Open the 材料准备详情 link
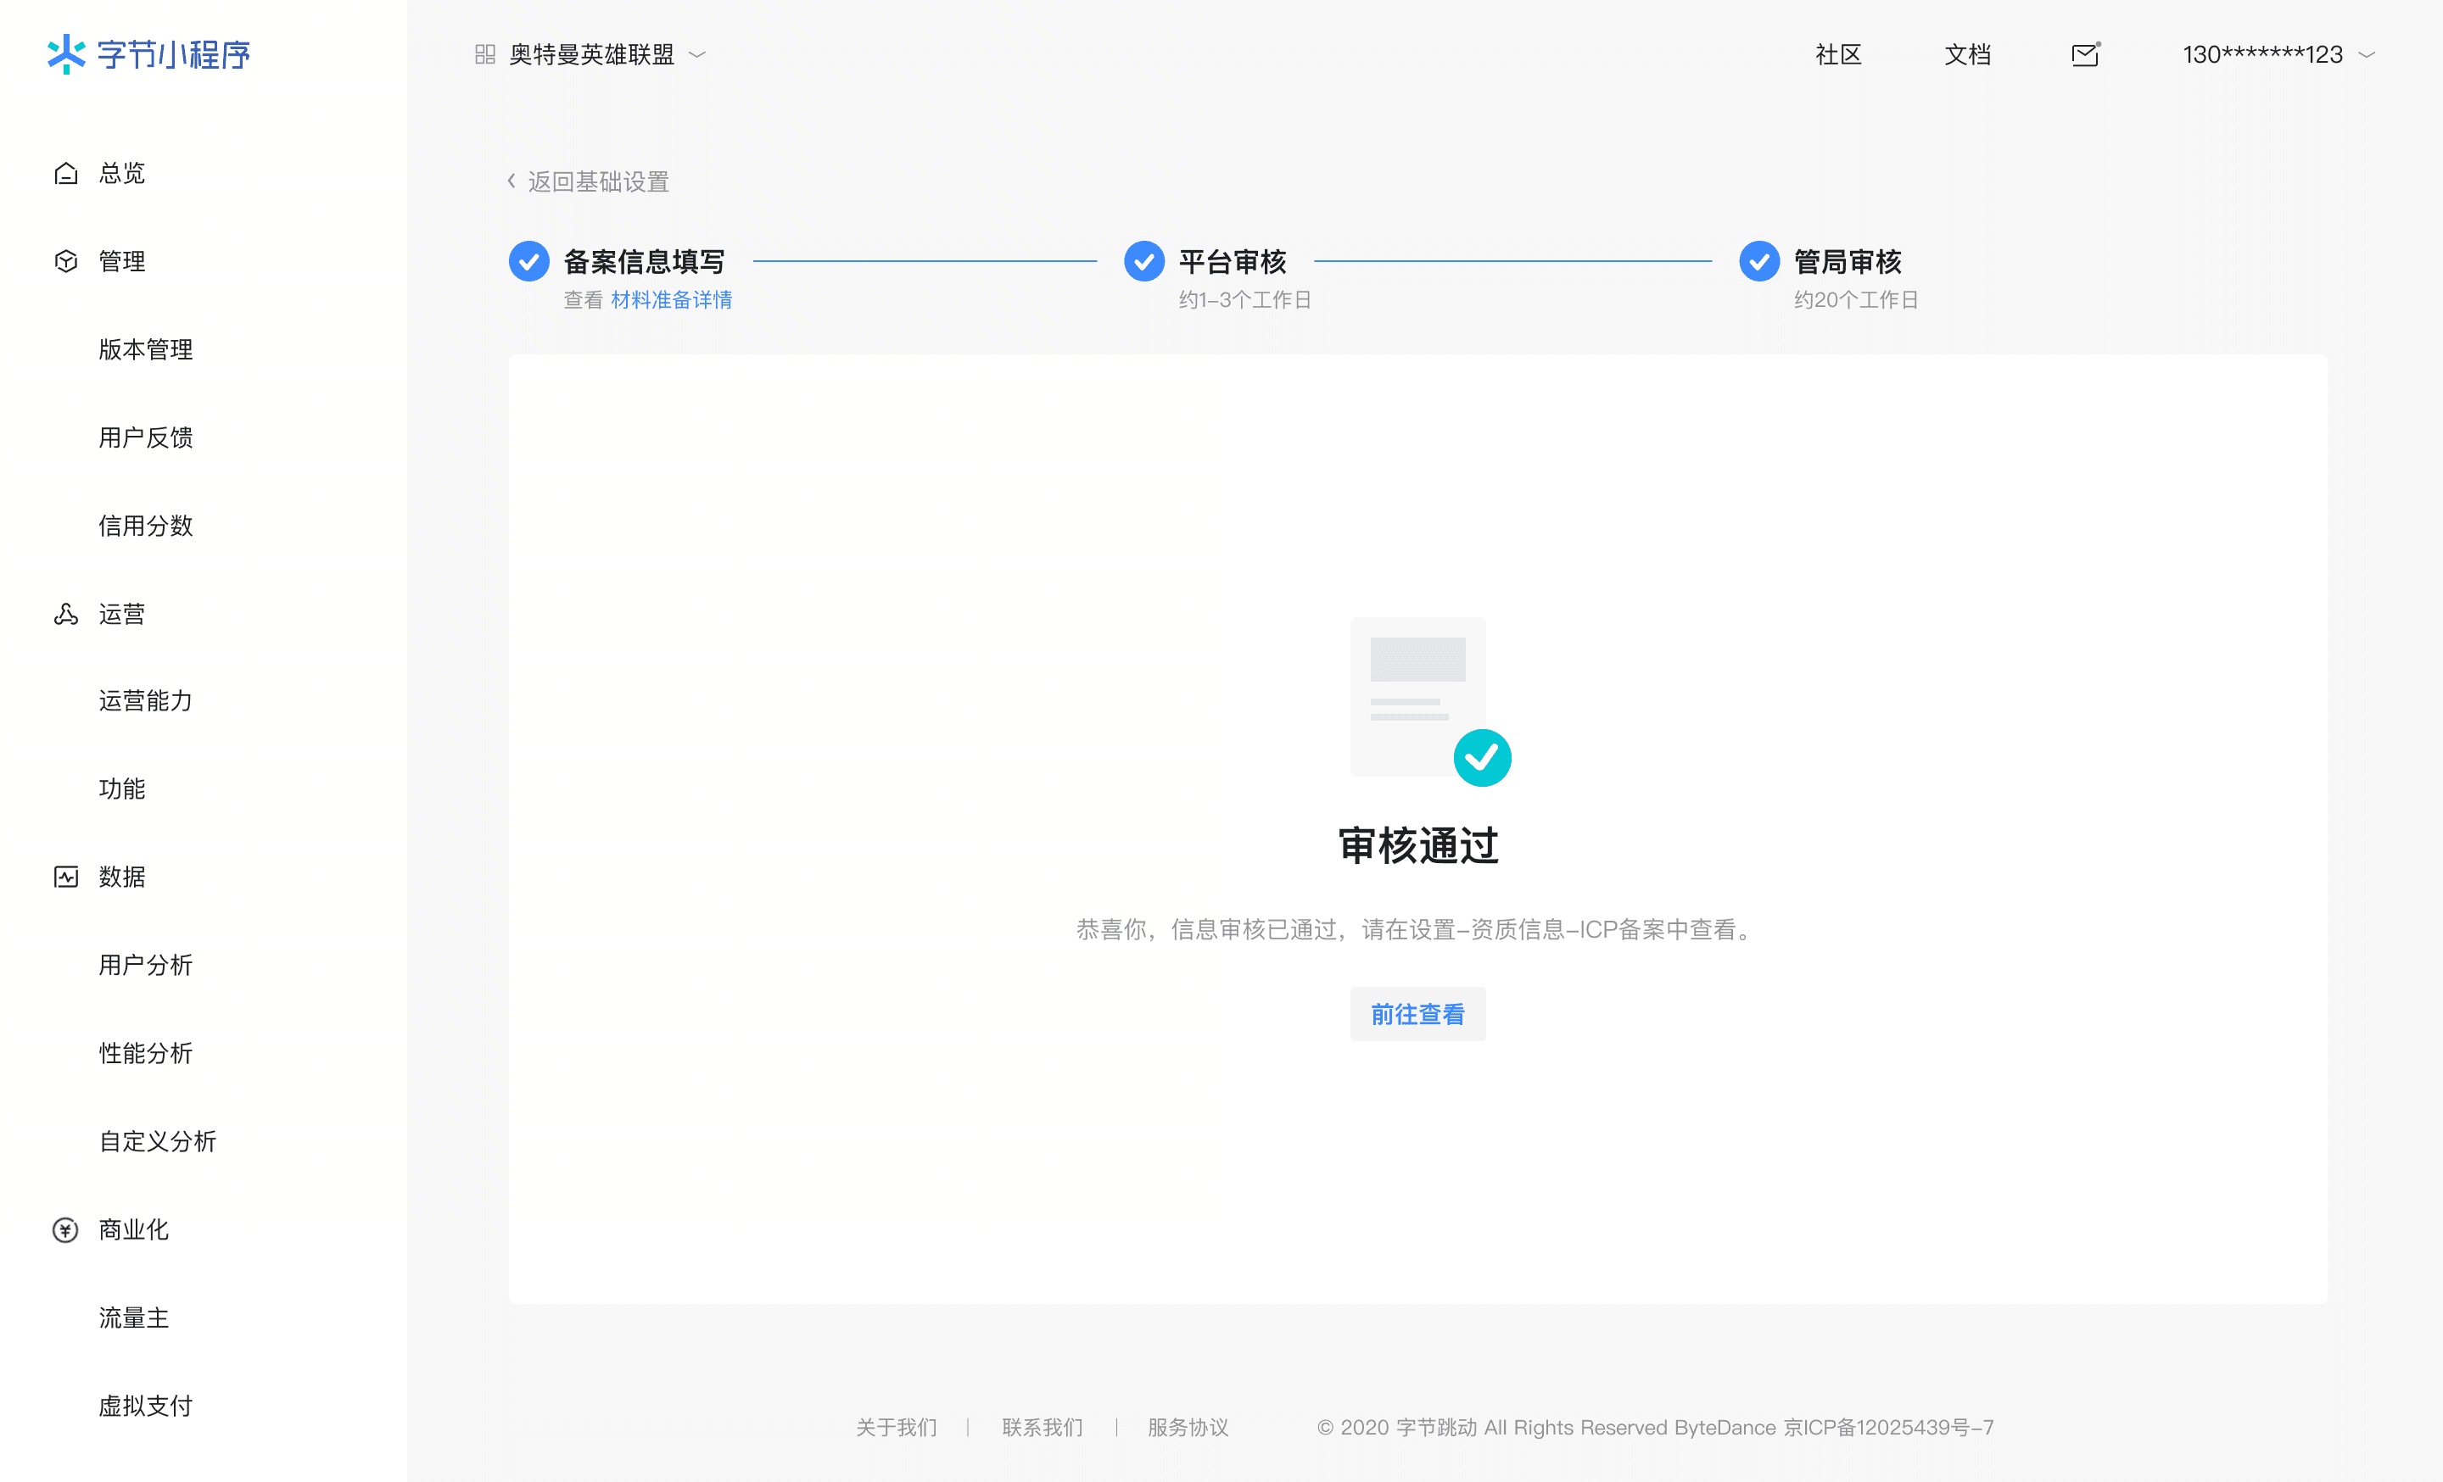Screen dimensions: 2443x1482 click(x=671, y=299)
